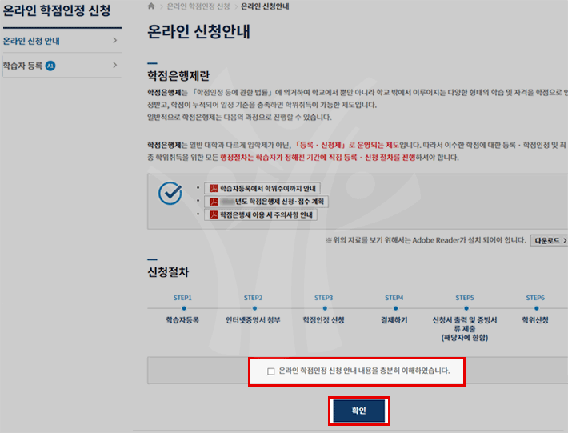Click PDF icon for 학습자등록에서 학위수여까지 안내
This screenshot has height=433, width=568.
(214, 188)
